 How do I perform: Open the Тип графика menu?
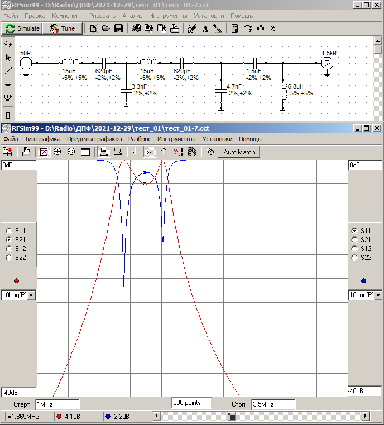pos(42,139)
